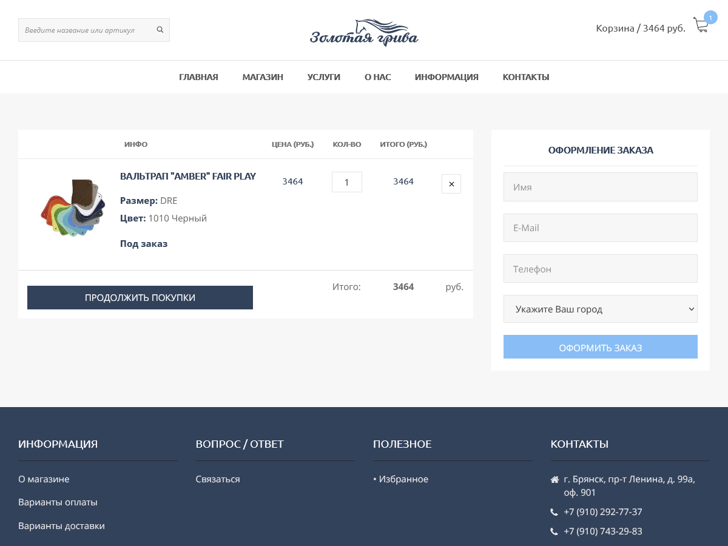Click the phone icon beside +7 (910) 292-77-37
728x546 pixels.
point(554,512)
